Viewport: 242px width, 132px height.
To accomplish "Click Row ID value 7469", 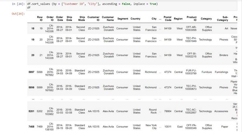I will pyautogui.click(x=40, y=127).
